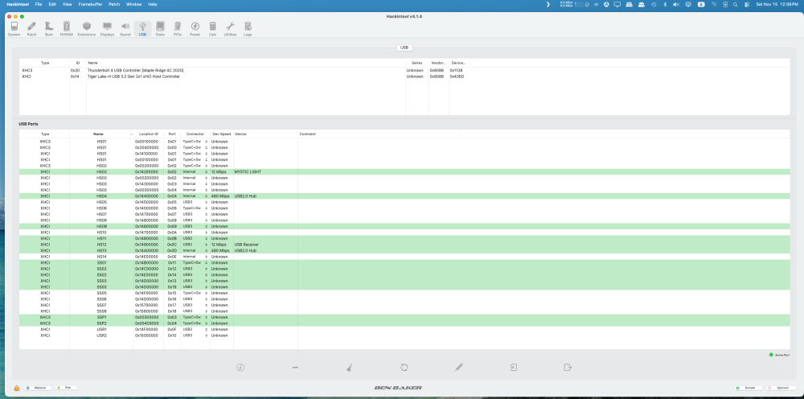The width and height of the screenshot is (804, 399).
Task: Click the import icon below ports table
Action: click(513, 367)
